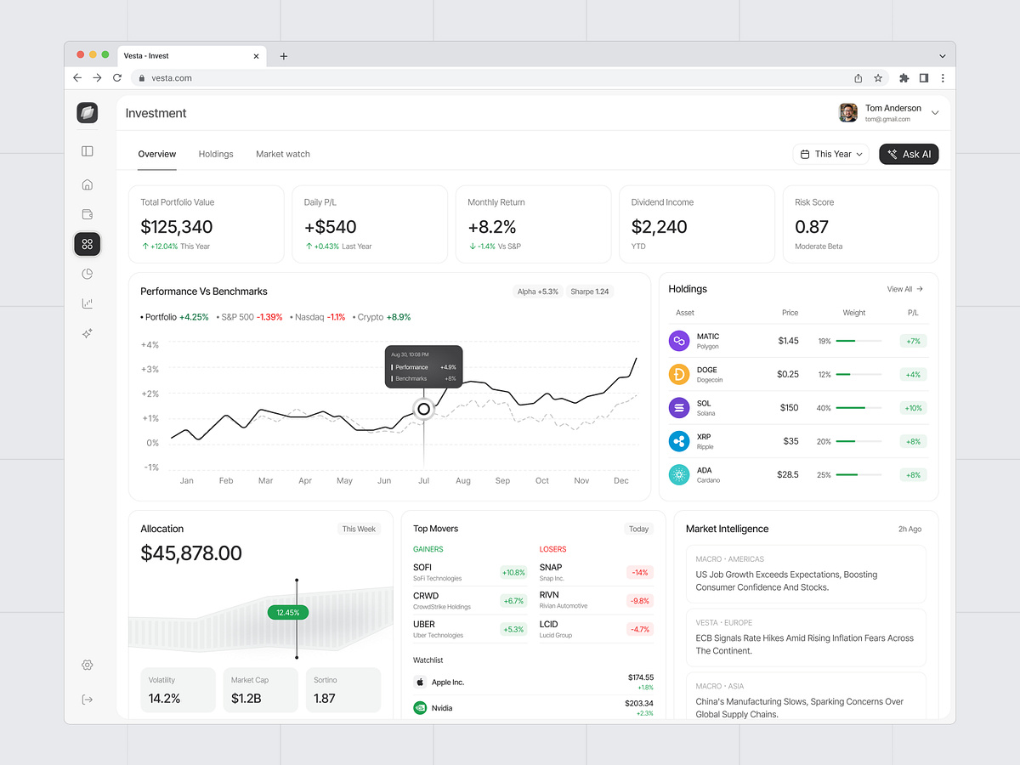Click View All in Holdings panel
1020x765 pixels.
(905, 289)
